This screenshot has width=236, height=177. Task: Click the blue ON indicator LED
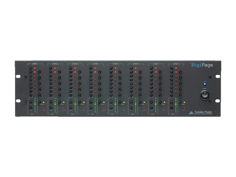click(x=205, y=84)
